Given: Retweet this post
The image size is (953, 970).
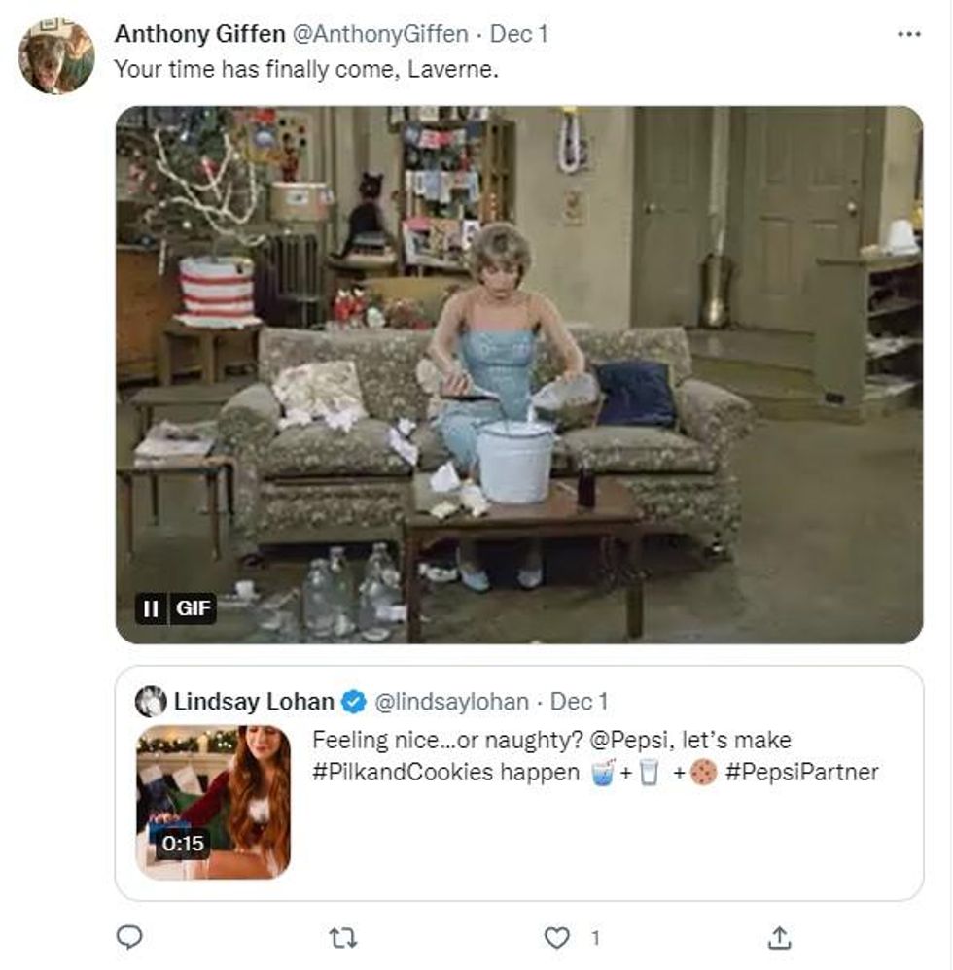Looking at the screenshot, I should tap(344, 937).
